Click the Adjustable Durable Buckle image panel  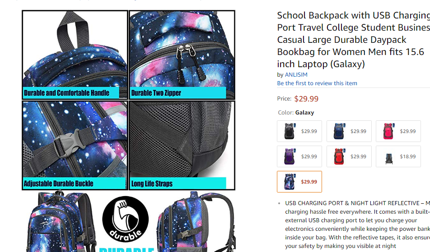click(x=75, y=145)
